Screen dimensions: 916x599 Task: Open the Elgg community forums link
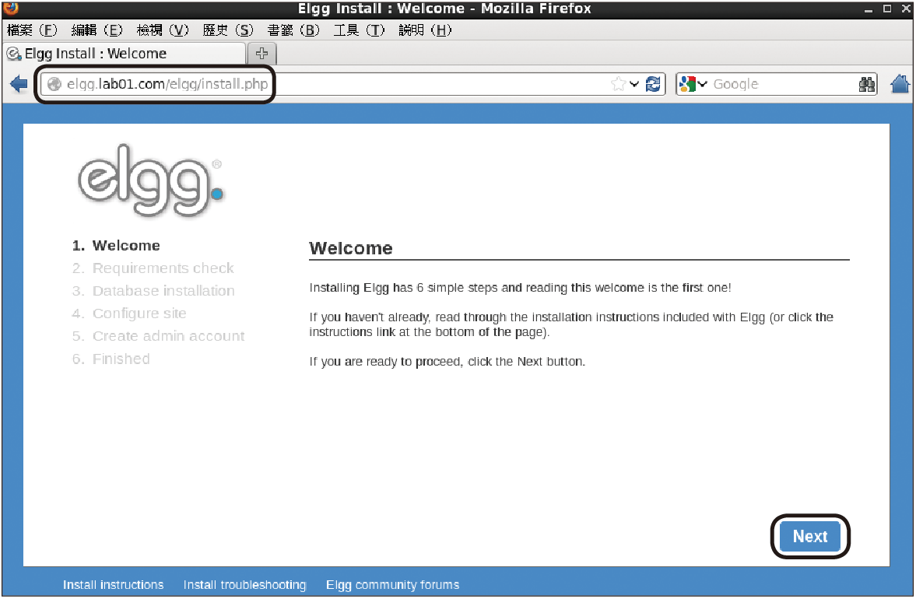[x=392, y=585]
